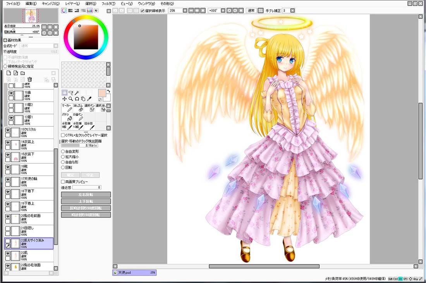Pick the バケツ (bucket) tool
Viewport: 426px width, 283px height.
pos(67,117)
